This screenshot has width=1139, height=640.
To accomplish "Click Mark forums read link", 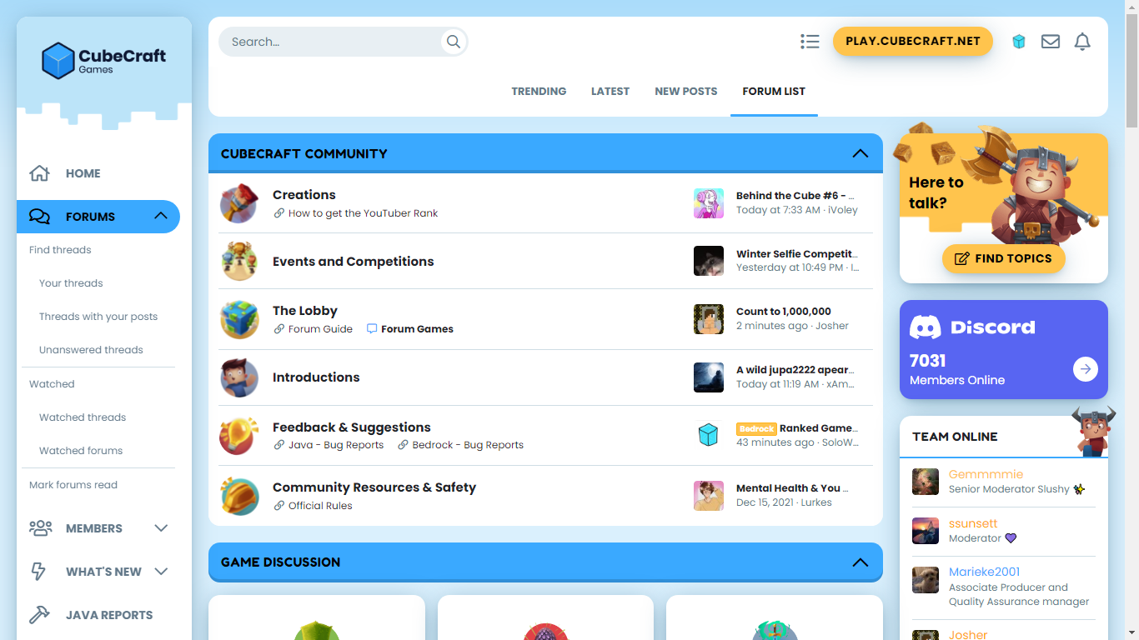I will tap(73, 485).
